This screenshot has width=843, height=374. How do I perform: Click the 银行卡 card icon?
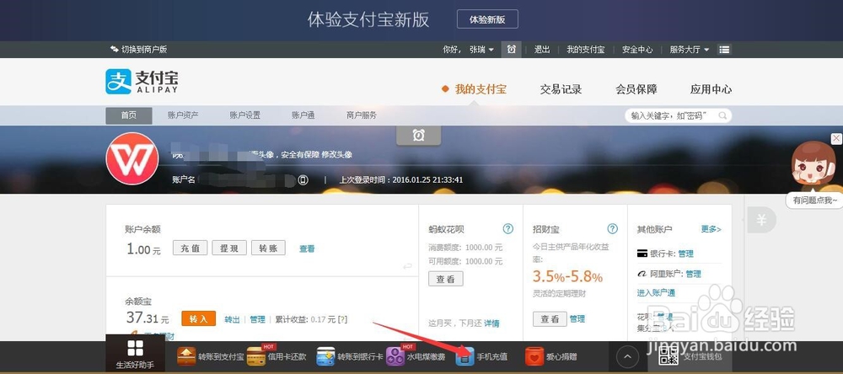(642, 254)
